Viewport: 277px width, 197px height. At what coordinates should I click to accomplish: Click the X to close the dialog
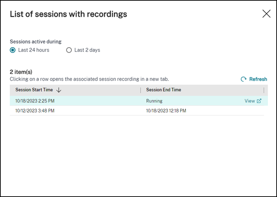(x=266, y=14)
